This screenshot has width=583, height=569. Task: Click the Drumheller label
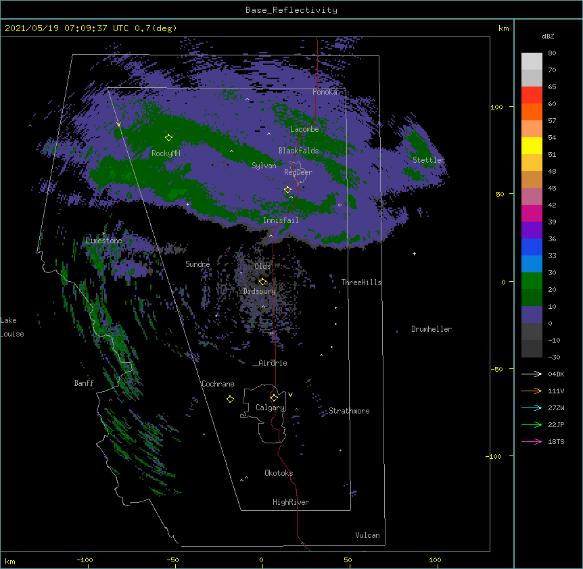[432, 329]
